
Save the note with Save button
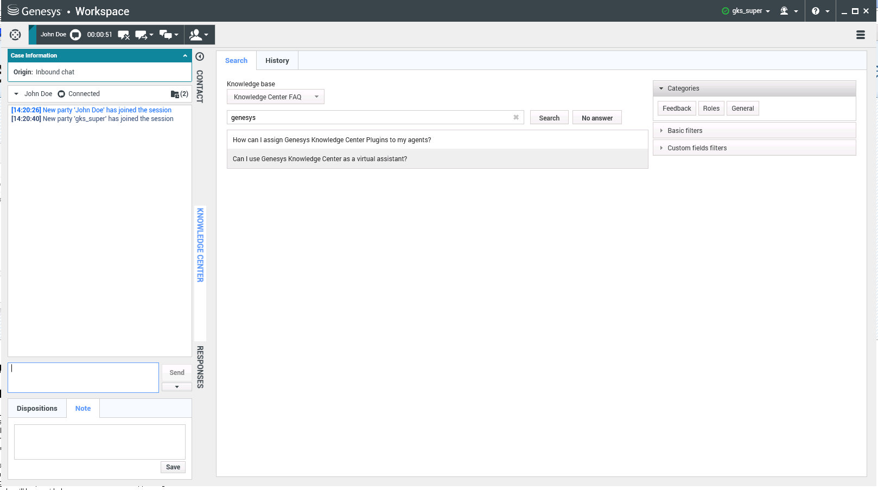(x=173, y=467)
